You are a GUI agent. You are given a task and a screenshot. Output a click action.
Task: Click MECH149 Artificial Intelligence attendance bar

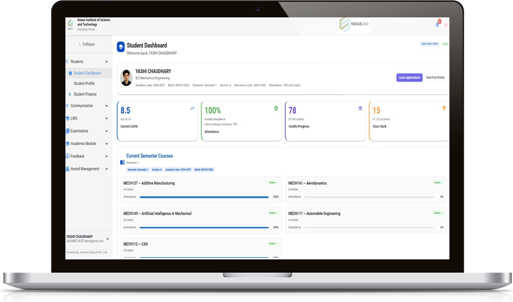[x=204, y=227]
